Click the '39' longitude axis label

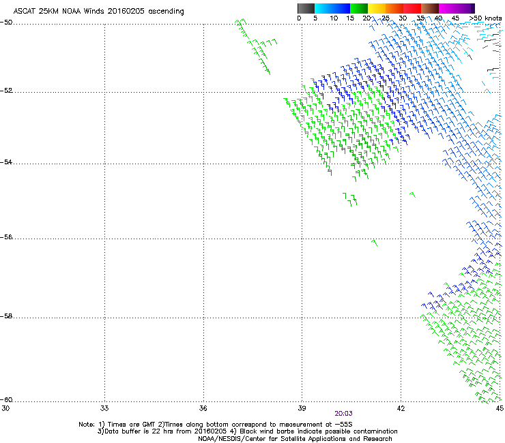pyautogui.click(x=302, y=408)
